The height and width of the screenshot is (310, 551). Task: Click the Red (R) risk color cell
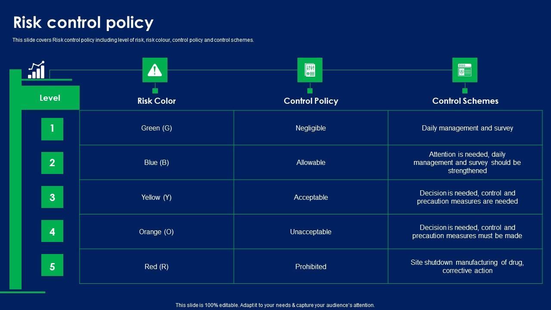point(157,267)
